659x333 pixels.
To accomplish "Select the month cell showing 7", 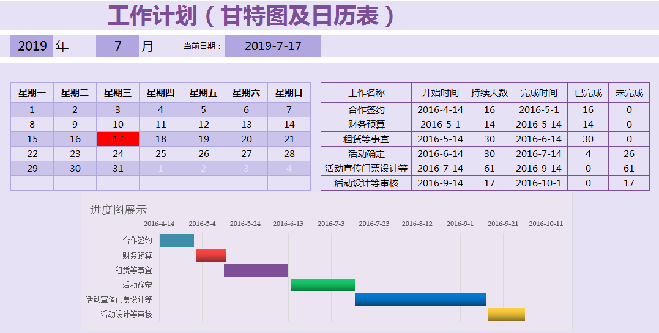I will coord(117,46).
